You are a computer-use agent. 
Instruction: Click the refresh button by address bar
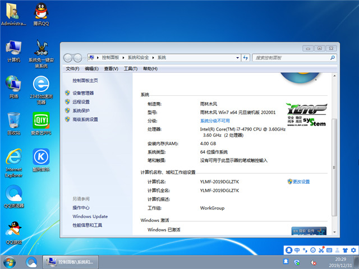[x=246, y=58]
